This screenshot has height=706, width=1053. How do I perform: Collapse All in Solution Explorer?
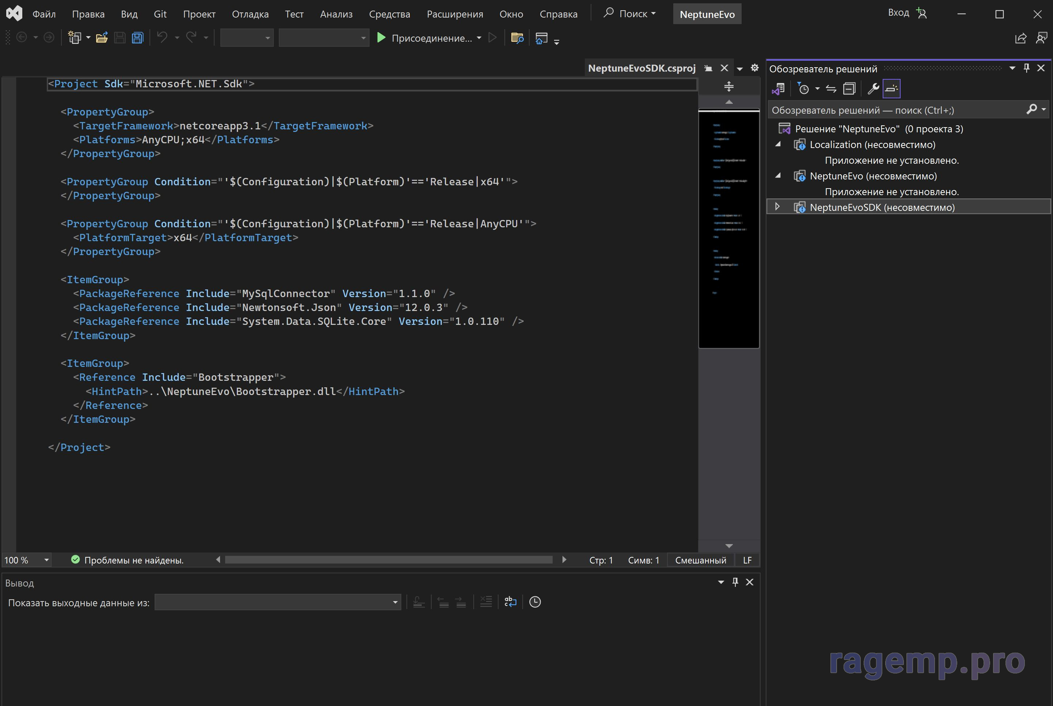tap(849, 89)
